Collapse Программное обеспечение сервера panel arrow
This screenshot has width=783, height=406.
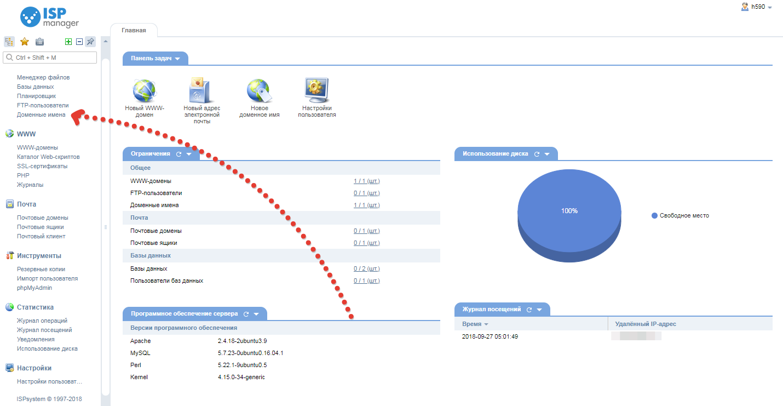tap(256, 314)
